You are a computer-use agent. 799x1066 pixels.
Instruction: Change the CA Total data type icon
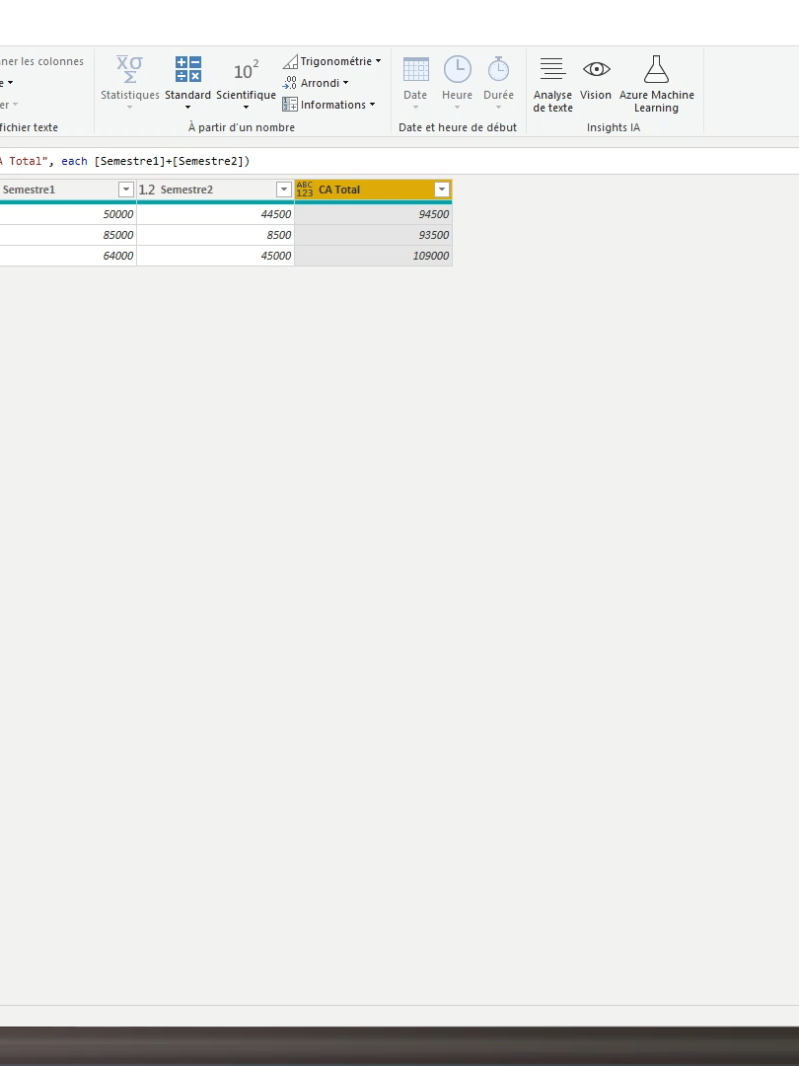(x=305, y=190)
